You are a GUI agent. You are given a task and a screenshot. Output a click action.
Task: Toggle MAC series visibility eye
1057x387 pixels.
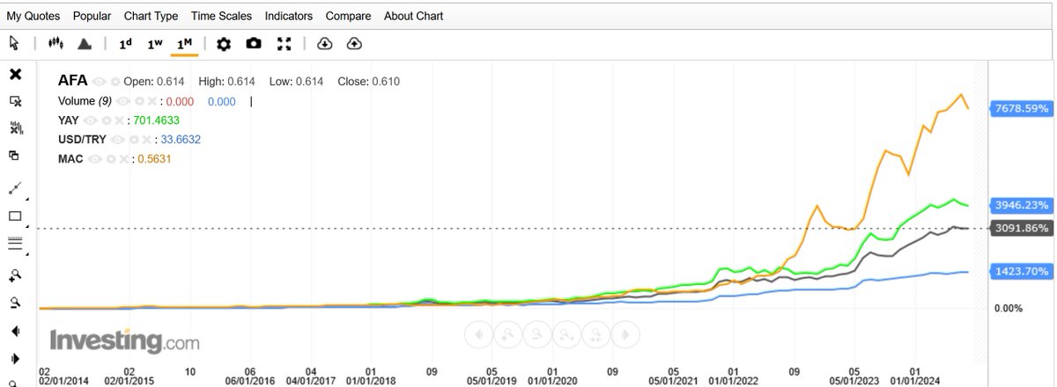[94, 159]
